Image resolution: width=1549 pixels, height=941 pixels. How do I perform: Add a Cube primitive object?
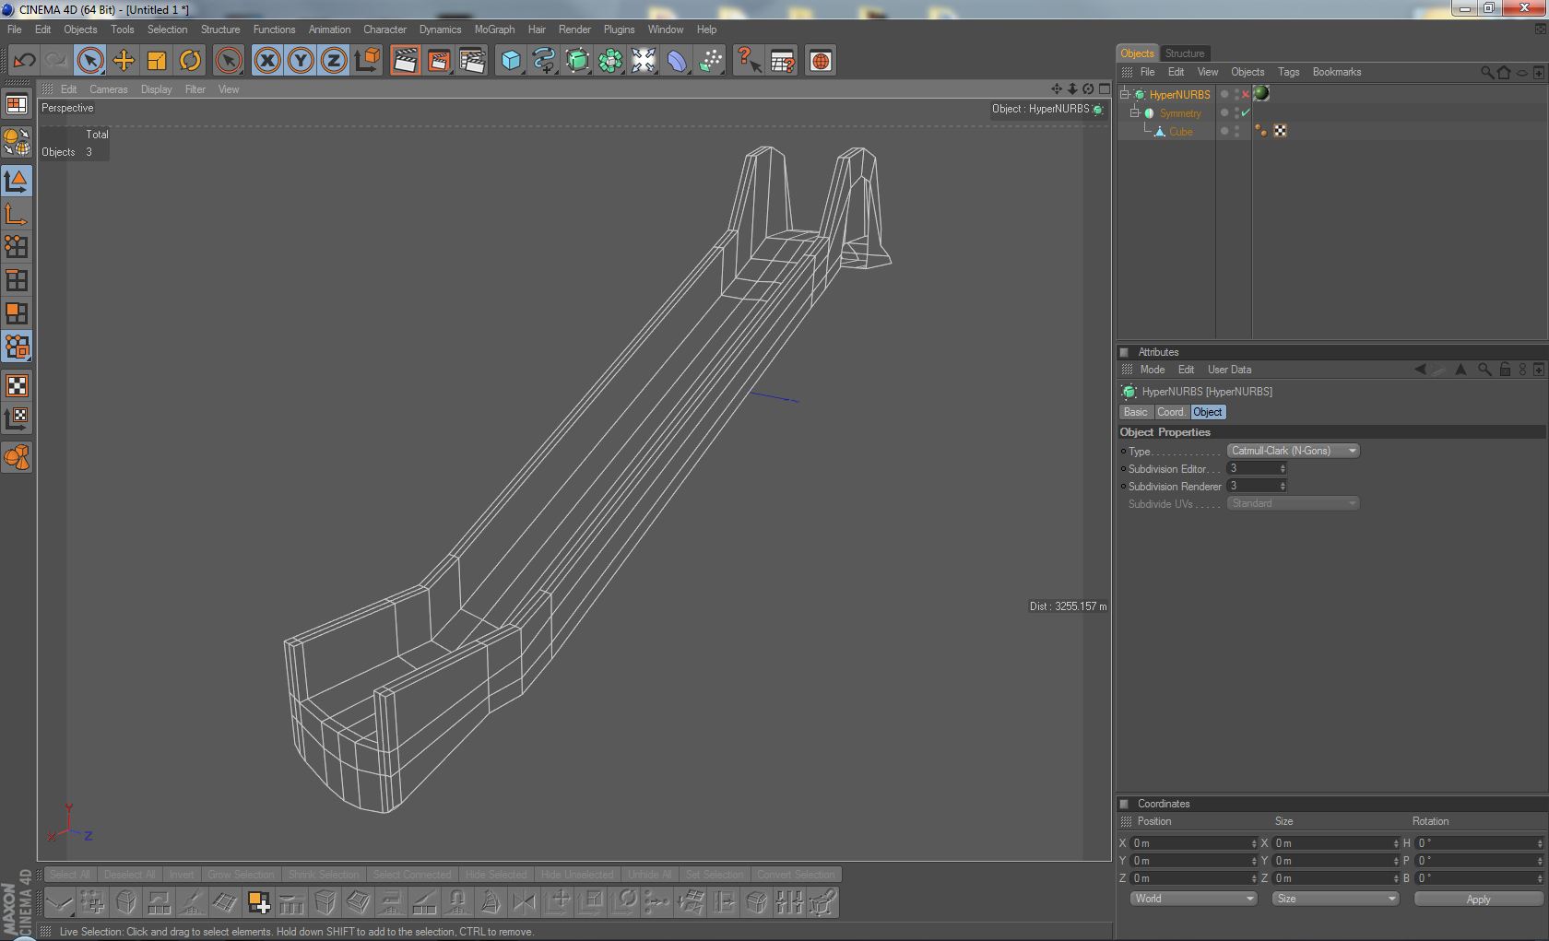[x=510, y=61]
